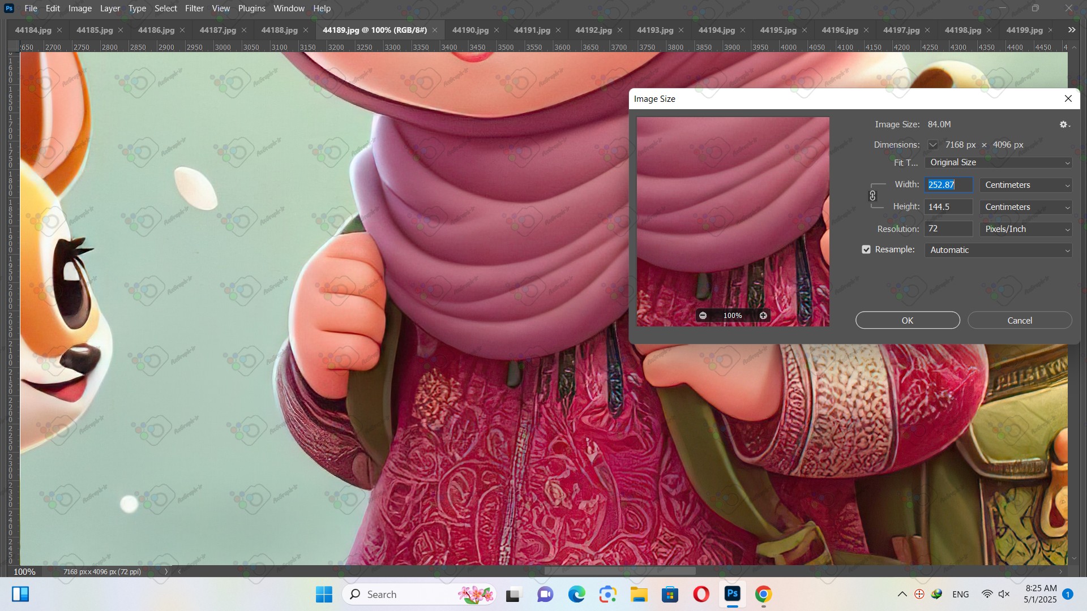Show more document tabs with double chevron
The height and width of the screenshot is (611, 1087).
tap(1072, 30)
